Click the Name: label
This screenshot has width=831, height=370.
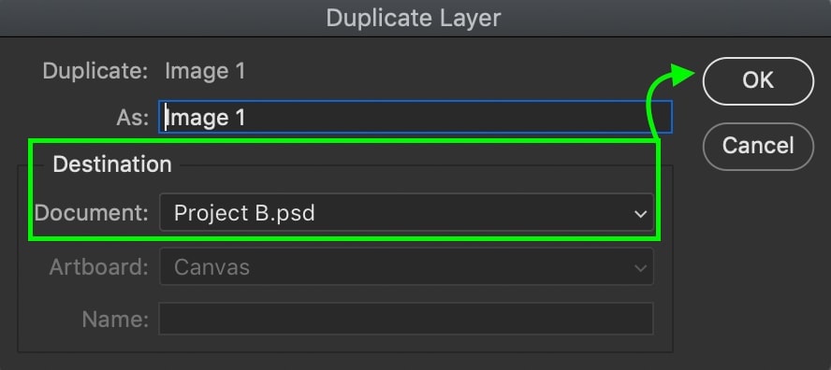pyautogui.click(x=115, y=319)
